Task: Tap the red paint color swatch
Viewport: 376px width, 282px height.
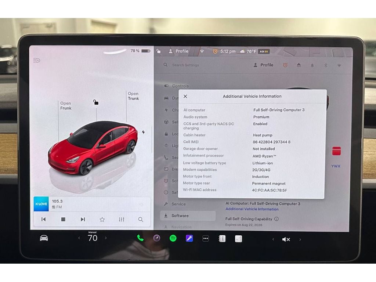Action: [x=336, y=151]
